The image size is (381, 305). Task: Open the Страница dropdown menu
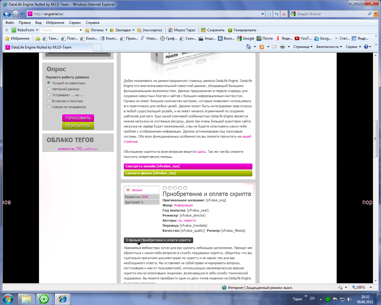[303, 47]
